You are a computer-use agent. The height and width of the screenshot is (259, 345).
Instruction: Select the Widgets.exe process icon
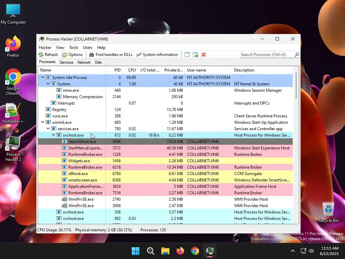tap(64, 161)
